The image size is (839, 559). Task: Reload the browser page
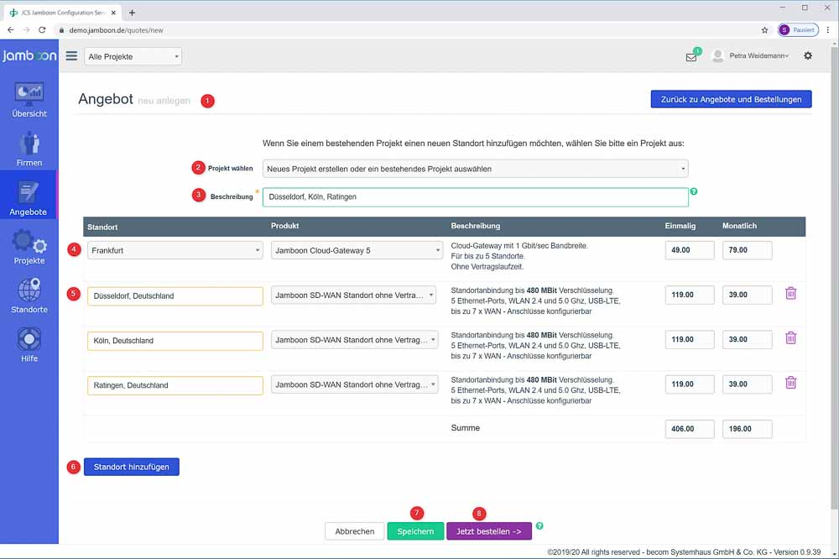(42, 30)
